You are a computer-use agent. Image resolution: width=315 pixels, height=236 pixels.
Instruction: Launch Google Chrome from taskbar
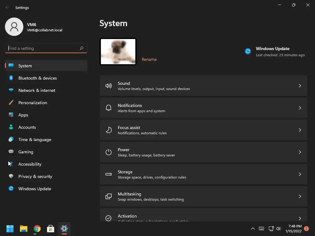(37, 229)
